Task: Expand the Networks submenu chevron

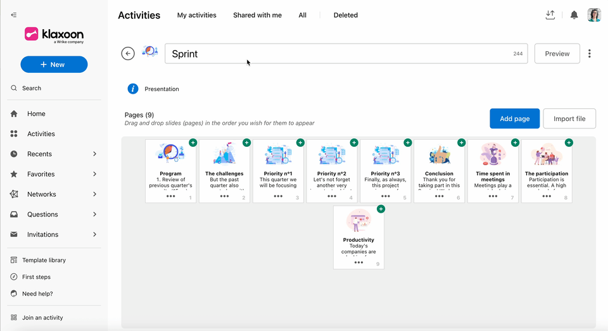Action: [x=94, y=194]
